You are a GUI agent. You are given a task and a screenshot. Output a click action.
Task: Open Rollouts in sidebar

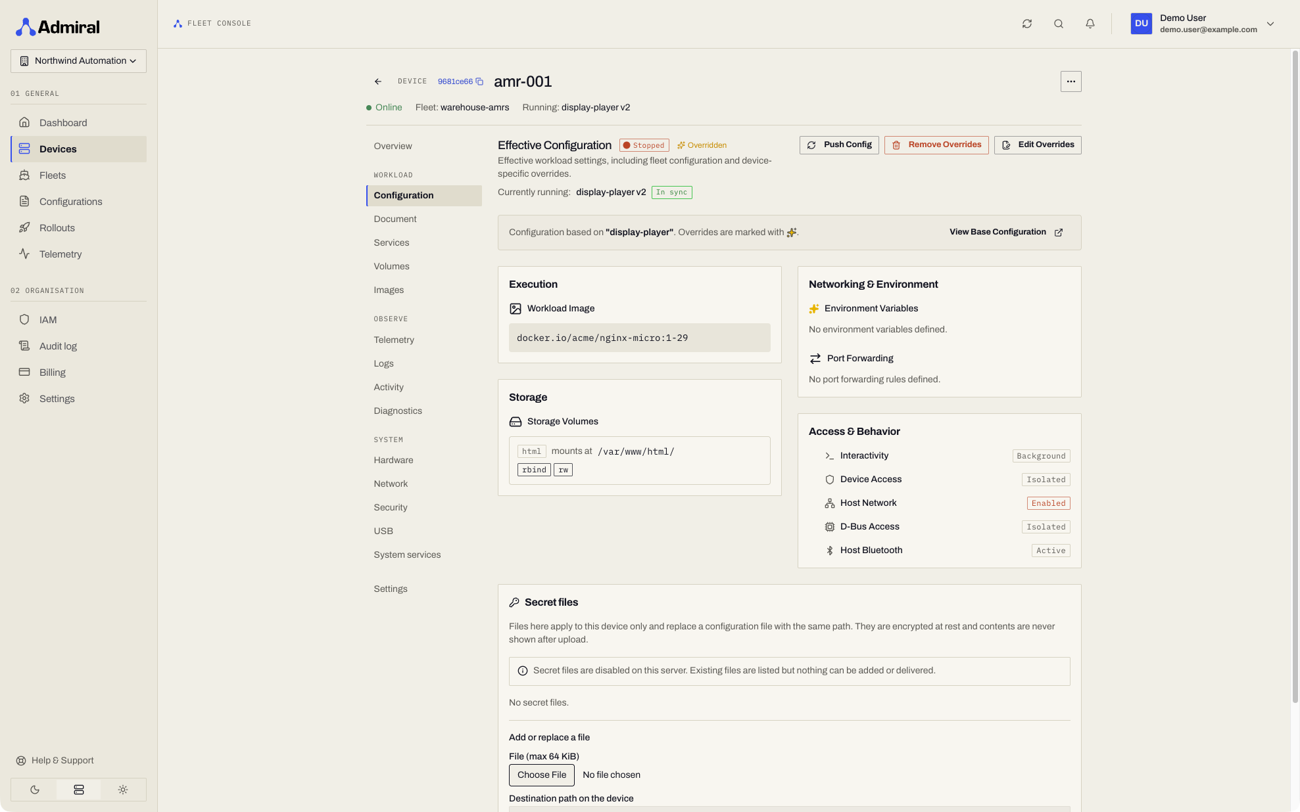[79, 228]
